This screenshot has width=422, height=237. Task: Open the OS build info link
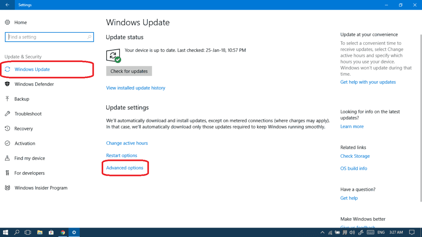click(354, 168)
